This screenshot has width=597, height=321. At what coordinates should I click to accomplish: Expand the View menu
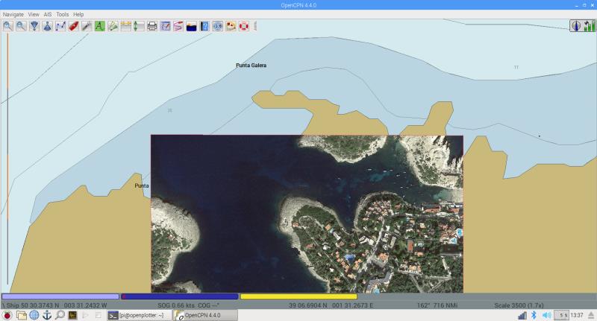coord(34,14)
